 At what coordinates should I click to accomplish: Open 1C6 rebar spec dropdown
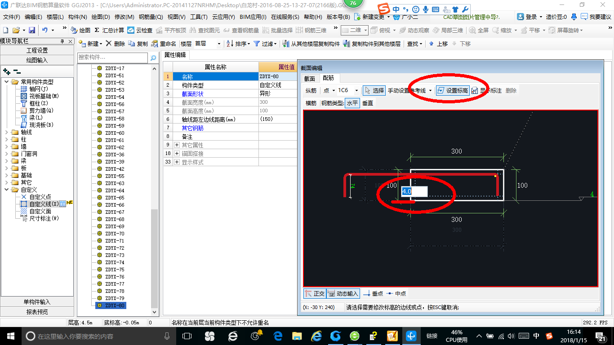coord(357,90)
